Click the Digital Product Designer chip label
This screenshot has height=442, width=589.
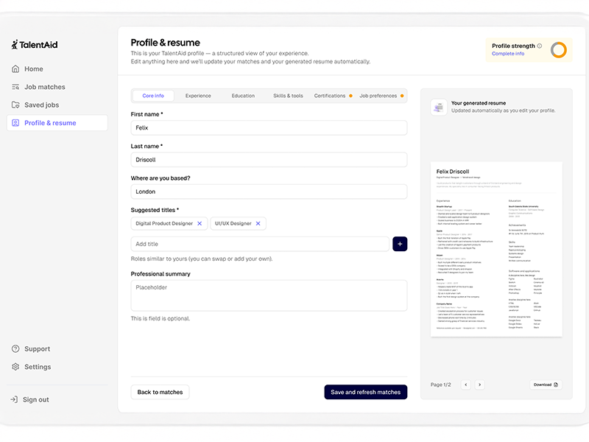point(164,224)
